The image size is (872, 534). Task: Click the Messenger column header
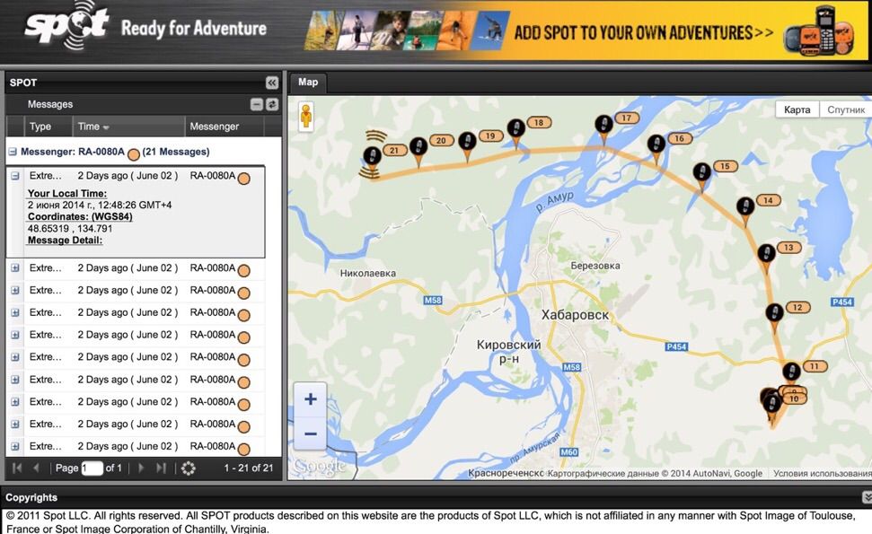pyautogui.click(x=215, y=127)
